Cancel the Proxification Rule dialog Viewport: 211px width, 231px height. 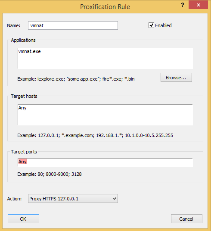(186, 219)
